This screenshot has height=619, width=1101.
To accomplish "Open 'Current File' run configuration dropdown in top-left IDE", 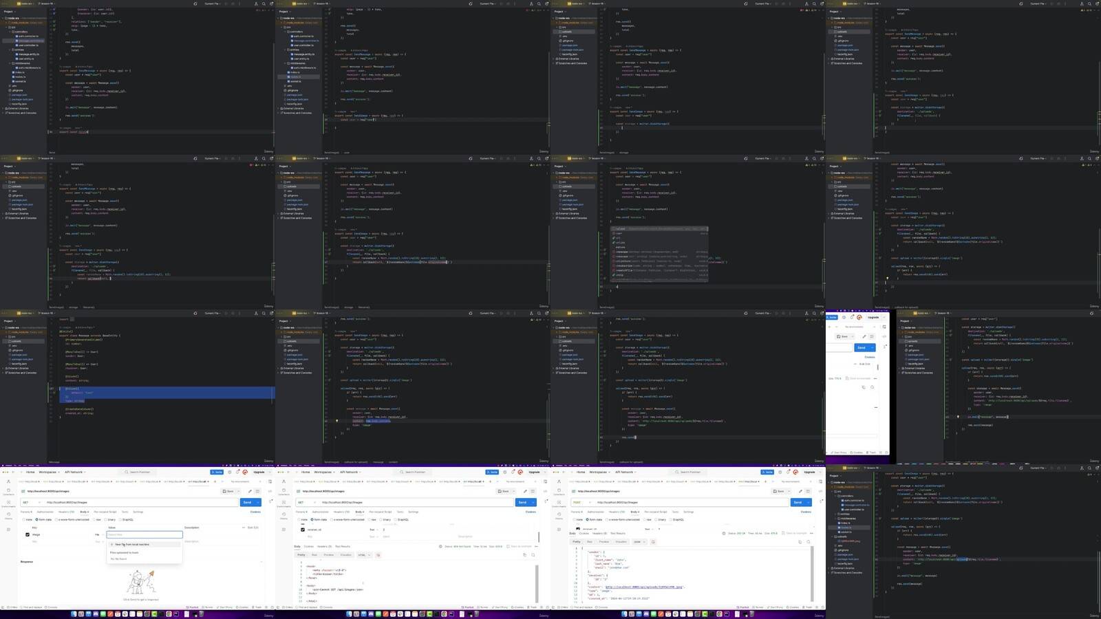I will 213,3.
